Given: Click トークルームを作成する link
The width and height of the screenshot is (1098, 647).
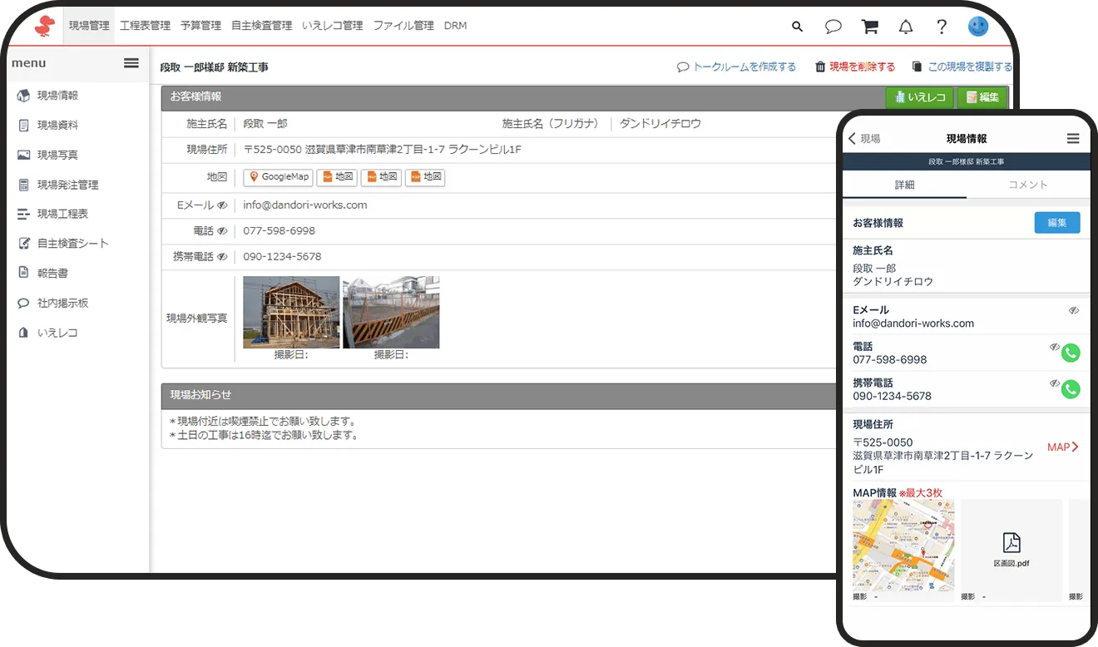Looking at the screenshot, I should click(x=737, y=67).
